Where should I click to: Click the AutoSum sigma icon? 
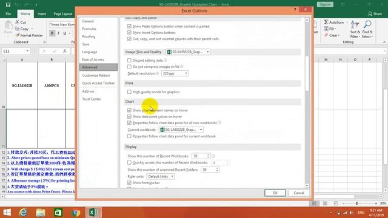(x=326, y=22)
